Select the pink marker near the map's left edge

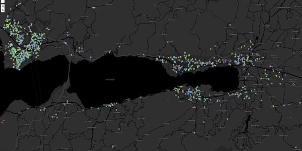pos(2,122)
